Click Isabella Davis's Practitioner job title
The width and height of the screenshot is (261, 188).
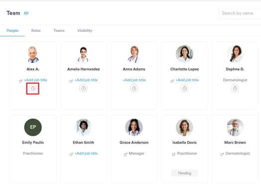pyautogui.click(x=187, y=153)
